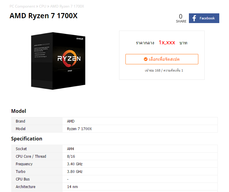229x192 pixels.
Task: Click the Turbo 3.80 GHz value
Action: tap(75, 172)
